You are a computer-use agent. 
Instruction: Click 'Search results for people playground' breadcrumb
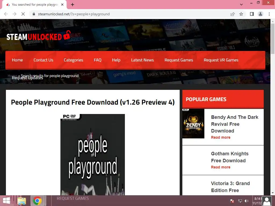[x=50, y=76]
